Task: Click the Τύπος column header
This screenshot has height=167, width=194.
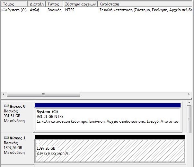Action: click(x=54, y=4)
